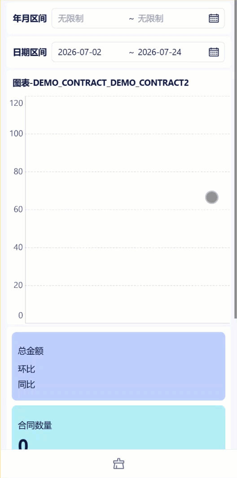
Task: Click the 年月区间 field label
Action: (30, 18)
